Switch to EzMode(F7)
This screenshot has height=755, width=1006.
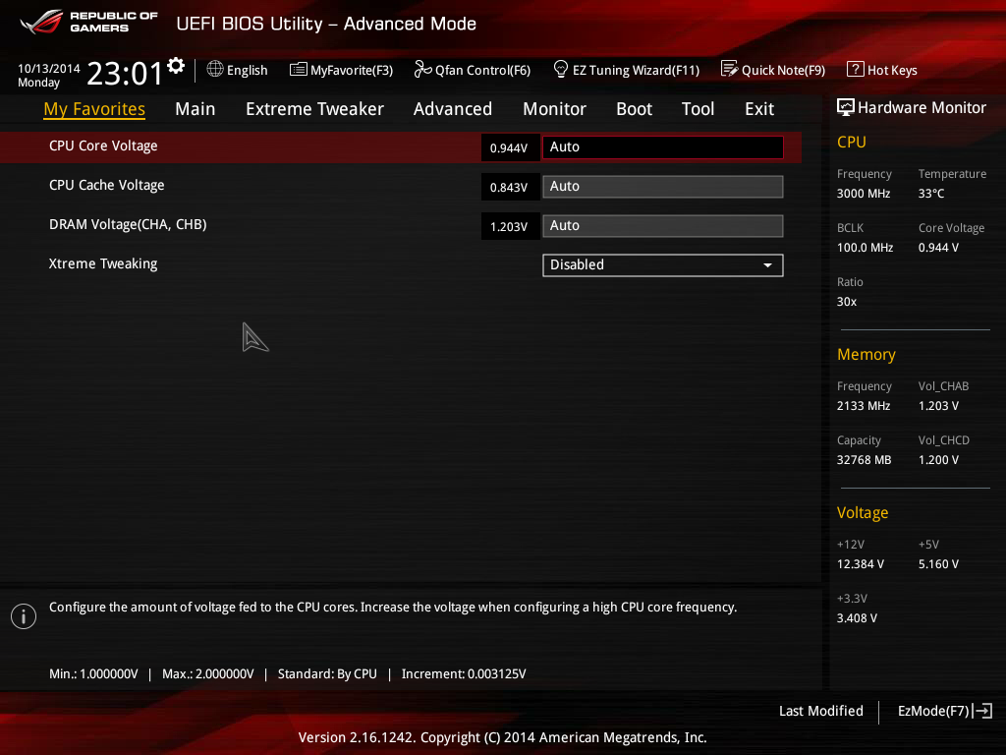[x=933, y=711]
